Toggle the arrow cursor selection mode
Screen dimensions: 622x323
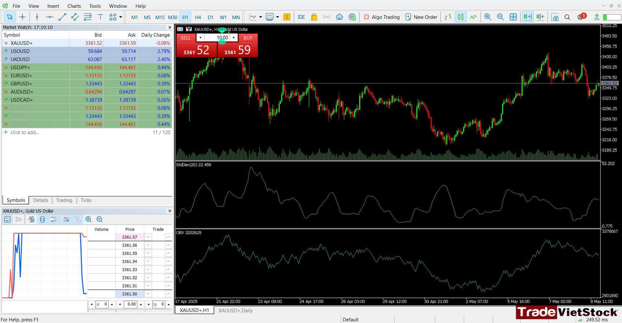10,17
